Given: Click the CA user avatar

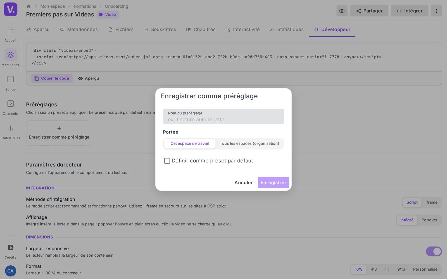Looking at the screenshot, I should click(10, 271).
